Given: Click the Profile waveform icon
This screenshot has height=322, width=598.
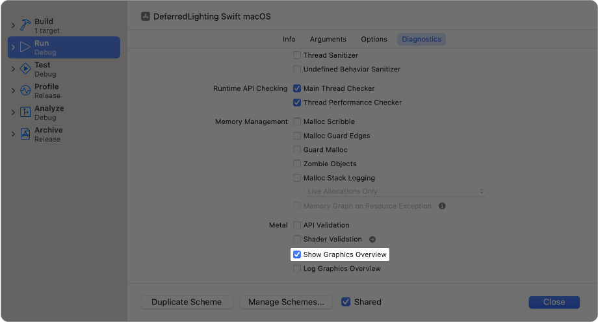Looking at the screenshot, I should (x=25, y=91).
